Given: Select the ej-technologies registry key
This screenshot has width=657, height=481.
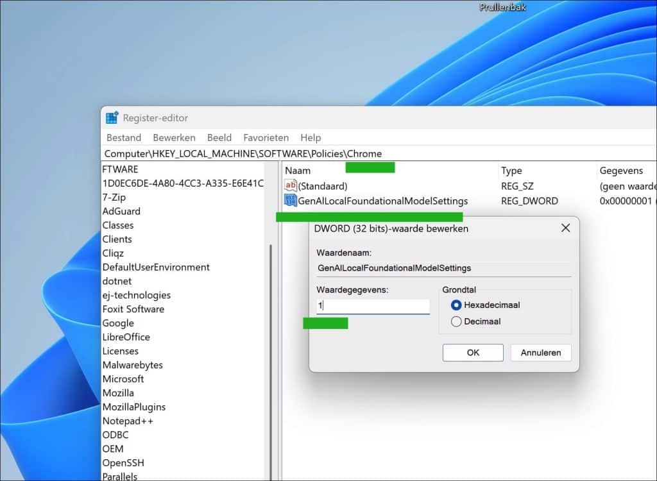Looking at the screenshot, I should [x=137, y=295].
